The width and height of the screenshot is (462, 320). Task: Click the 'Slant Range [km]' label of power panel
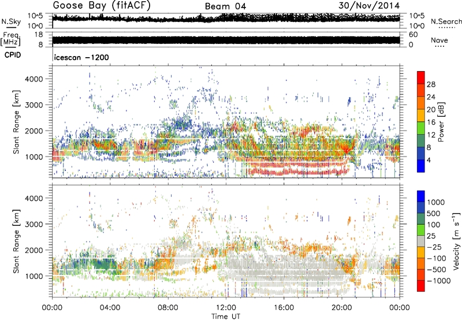[16, 122]
